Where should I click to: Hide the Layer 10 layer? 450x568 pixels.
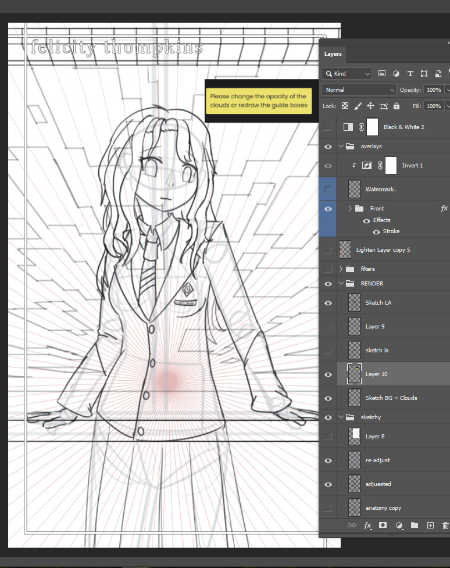[328, 374]
